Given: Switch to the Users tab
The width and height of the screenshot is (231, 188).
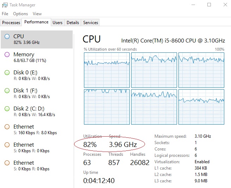Looking at the screenshot, I should [x=57, y=23].
